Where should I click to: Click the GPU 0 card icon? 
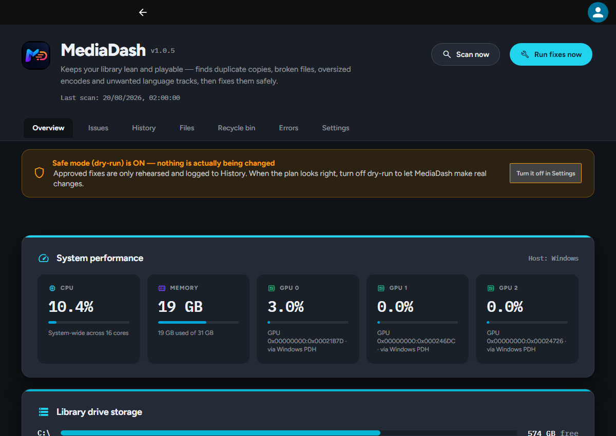(x=272, y=288)
